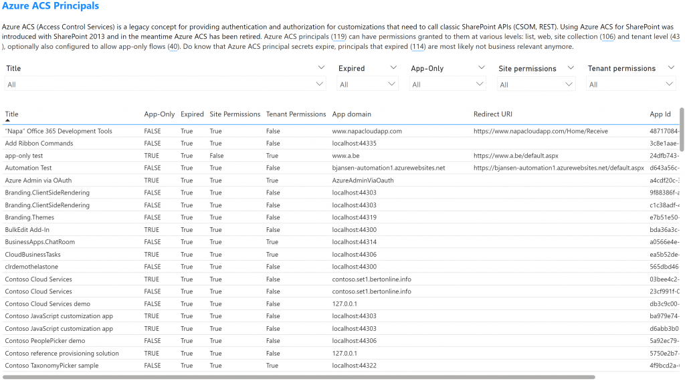Sort by Tenant Permissions column header
The image size is (685, 381).
296,114
